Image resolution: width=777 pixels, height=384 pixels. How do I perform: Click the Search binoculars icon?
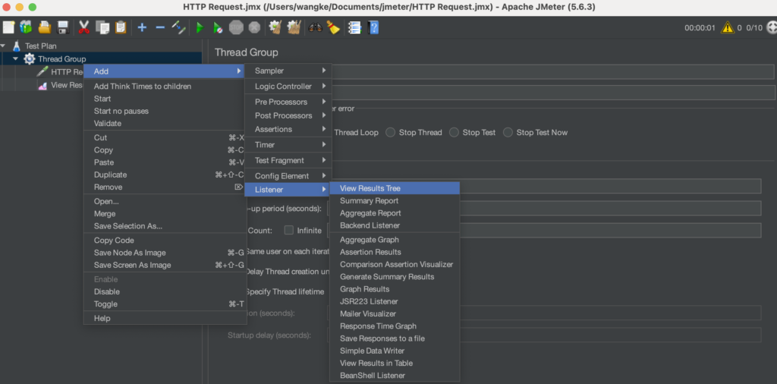pyautogui.click(x=315, y=27)
